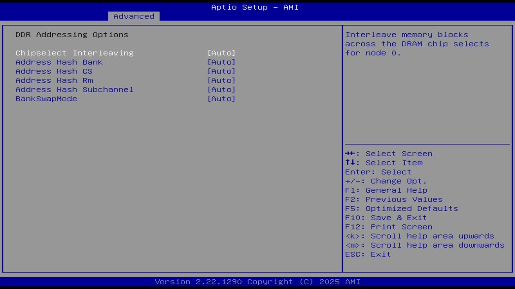Click F5: Optimized Defaults help entry

pos(401,208)
